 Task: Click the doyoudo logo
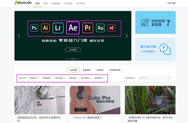23,3
